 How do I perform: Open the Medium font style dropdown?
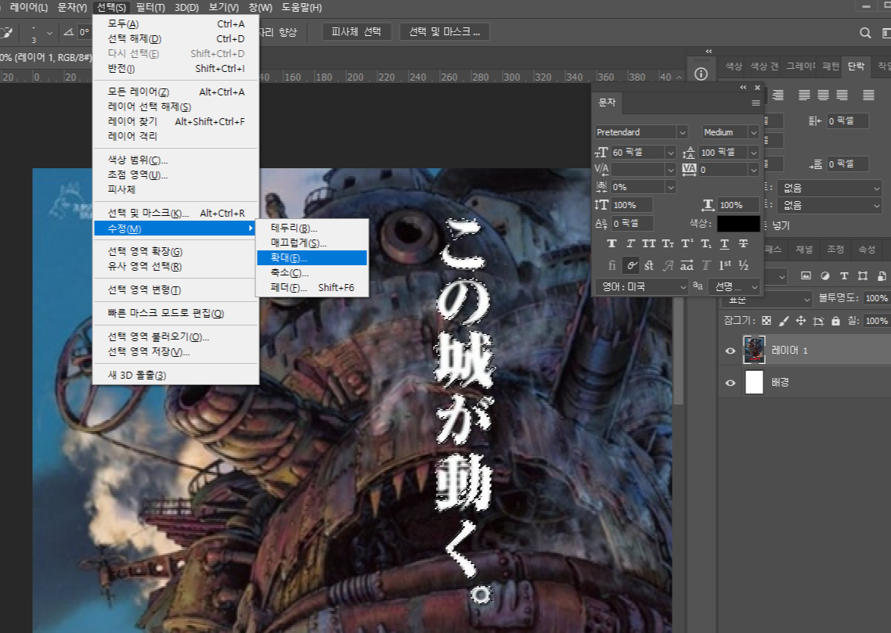(753, 132)
